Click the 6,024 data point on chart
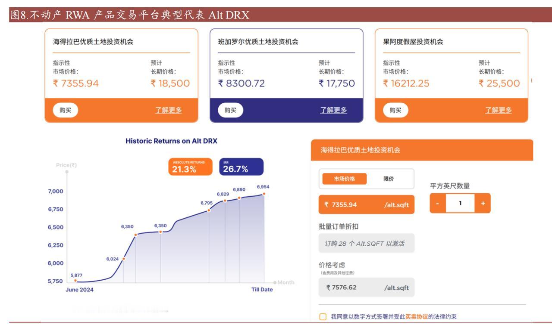Viewport: 552px width, 328px height. [x=124, y=259]
